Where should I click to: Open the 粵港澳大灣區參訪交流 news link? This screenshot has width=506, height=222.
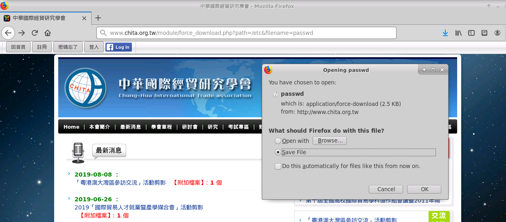(120, 183)
